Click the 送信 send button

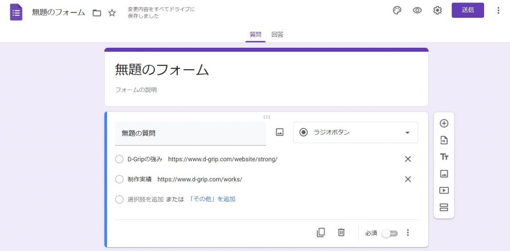468,10
